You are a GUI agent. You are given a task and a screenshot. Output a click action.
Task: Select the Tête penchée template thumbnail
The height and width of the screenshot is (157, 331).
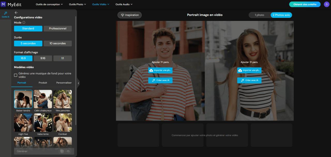pos(63,99)
